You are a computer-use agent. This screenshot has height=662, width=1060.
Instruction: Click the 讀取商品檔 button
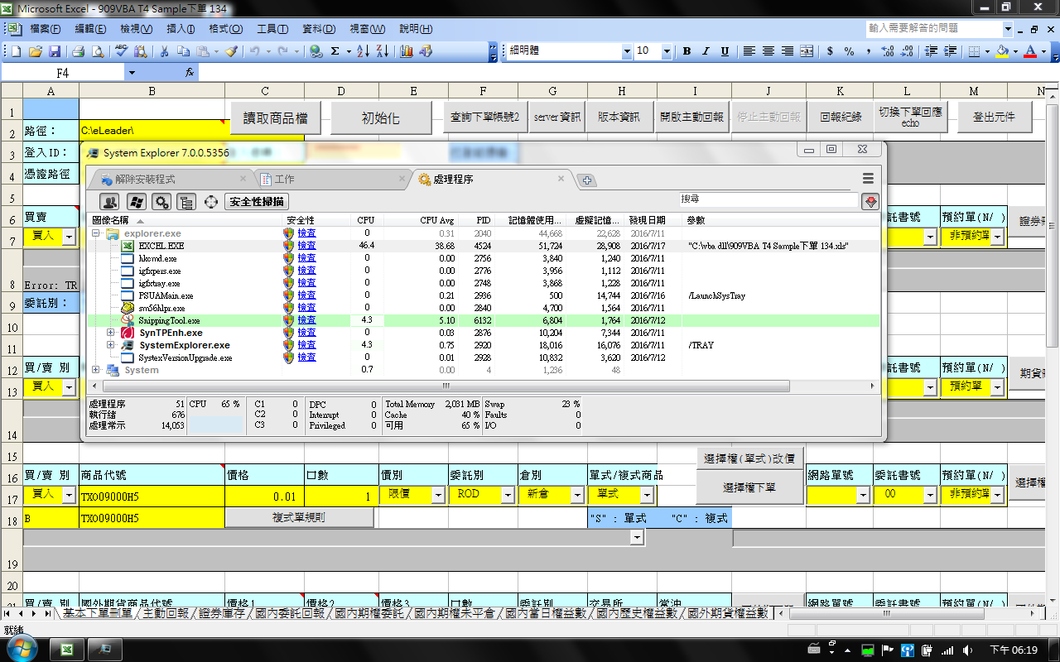point(275,118)
